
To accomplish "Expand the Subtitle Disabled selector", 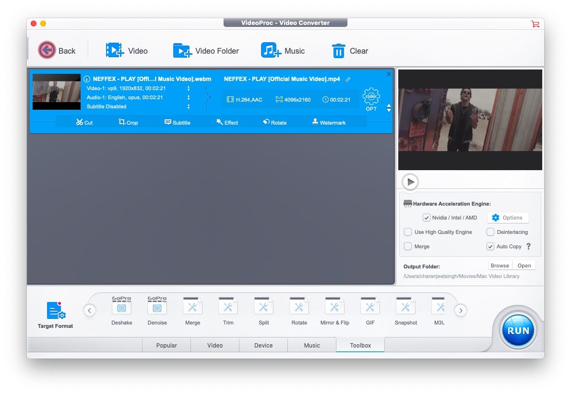I will (x=188, y=106).
